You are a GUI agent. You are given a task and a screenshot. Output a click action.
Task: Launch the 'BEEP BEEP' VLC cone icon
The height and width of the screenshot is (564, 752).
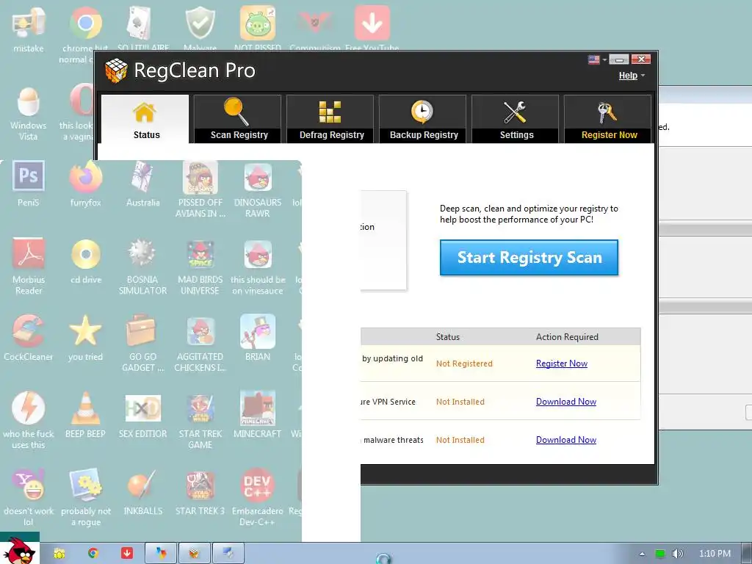(x=85, y=415)
